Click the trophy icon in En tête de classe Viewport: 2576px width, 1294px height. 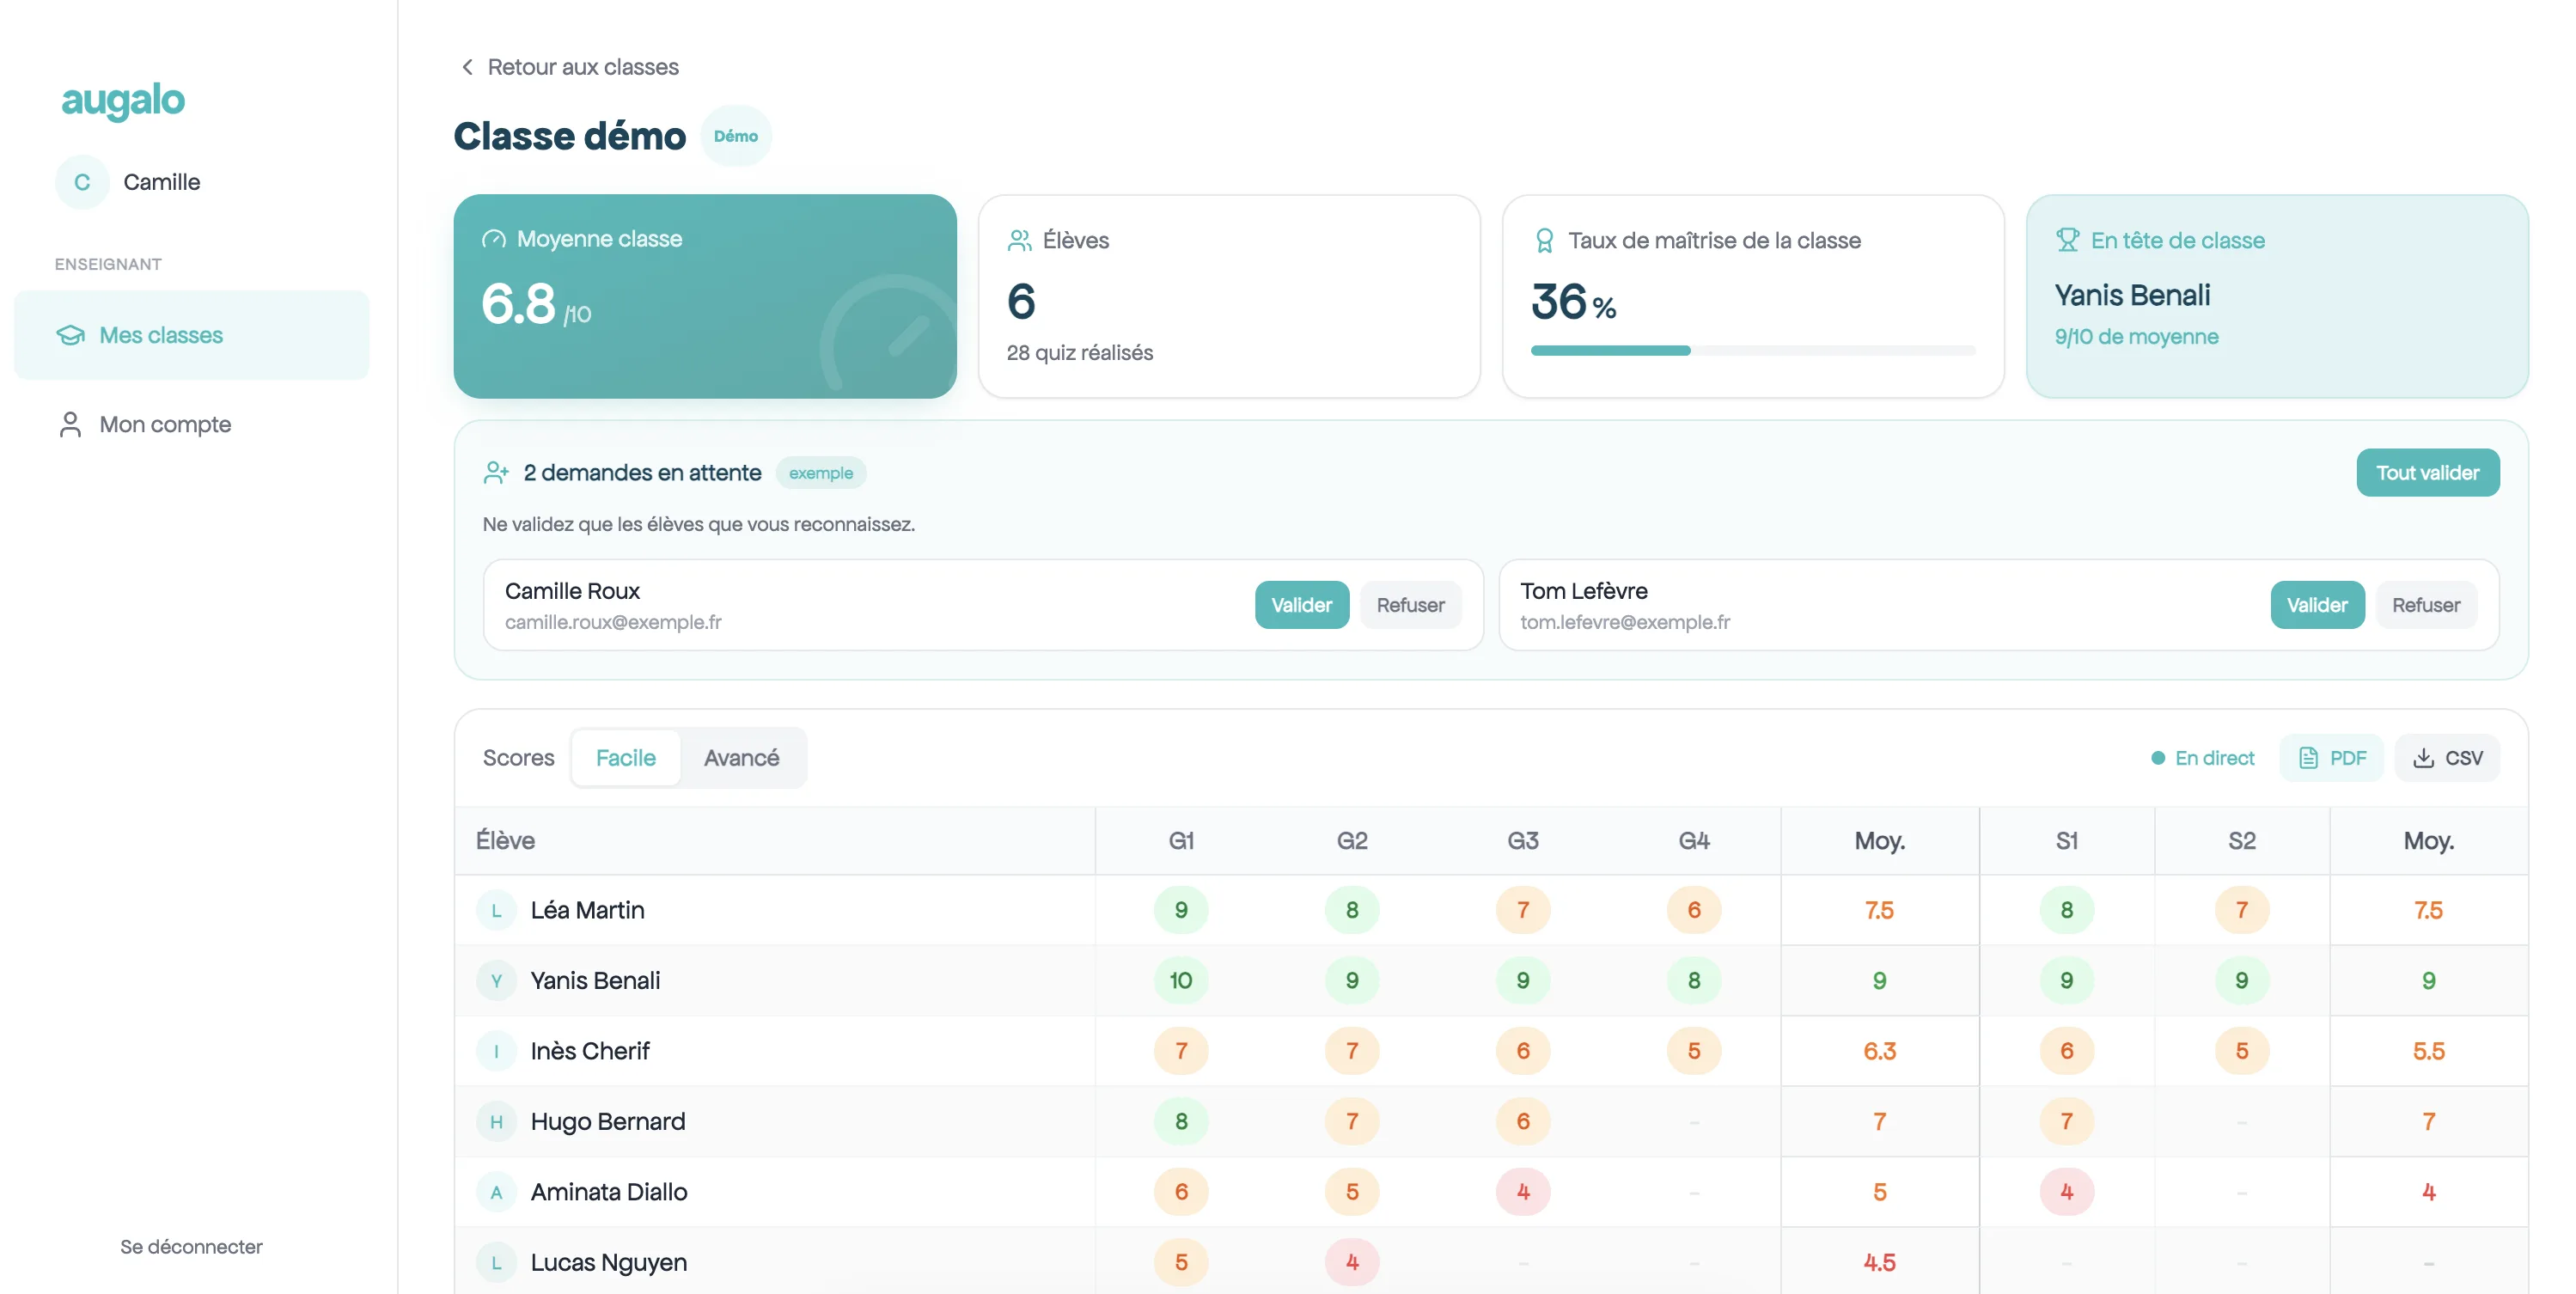click(2067, 240)
